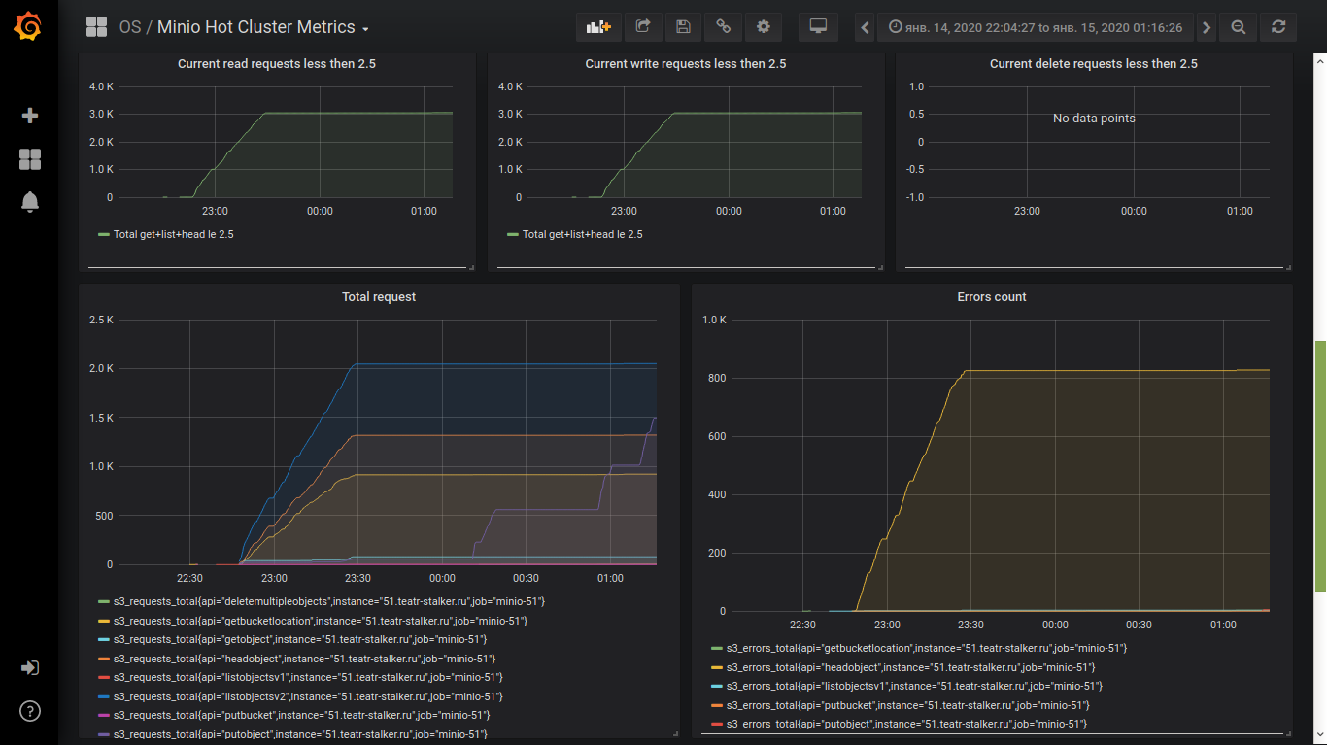Image resolution: width=1327 pixels, height=745 pixels.
Task: Switch to TV view mode monitor icon
Action: [x=818, y=27]
